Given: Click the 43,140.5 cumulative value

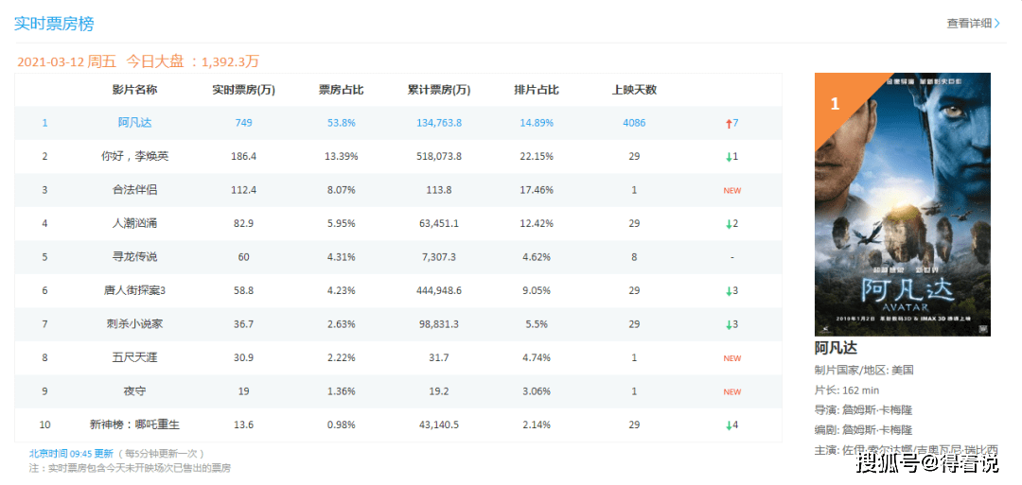Looking at the screenshot, I should pyautogui.click(x=439, y=425).
